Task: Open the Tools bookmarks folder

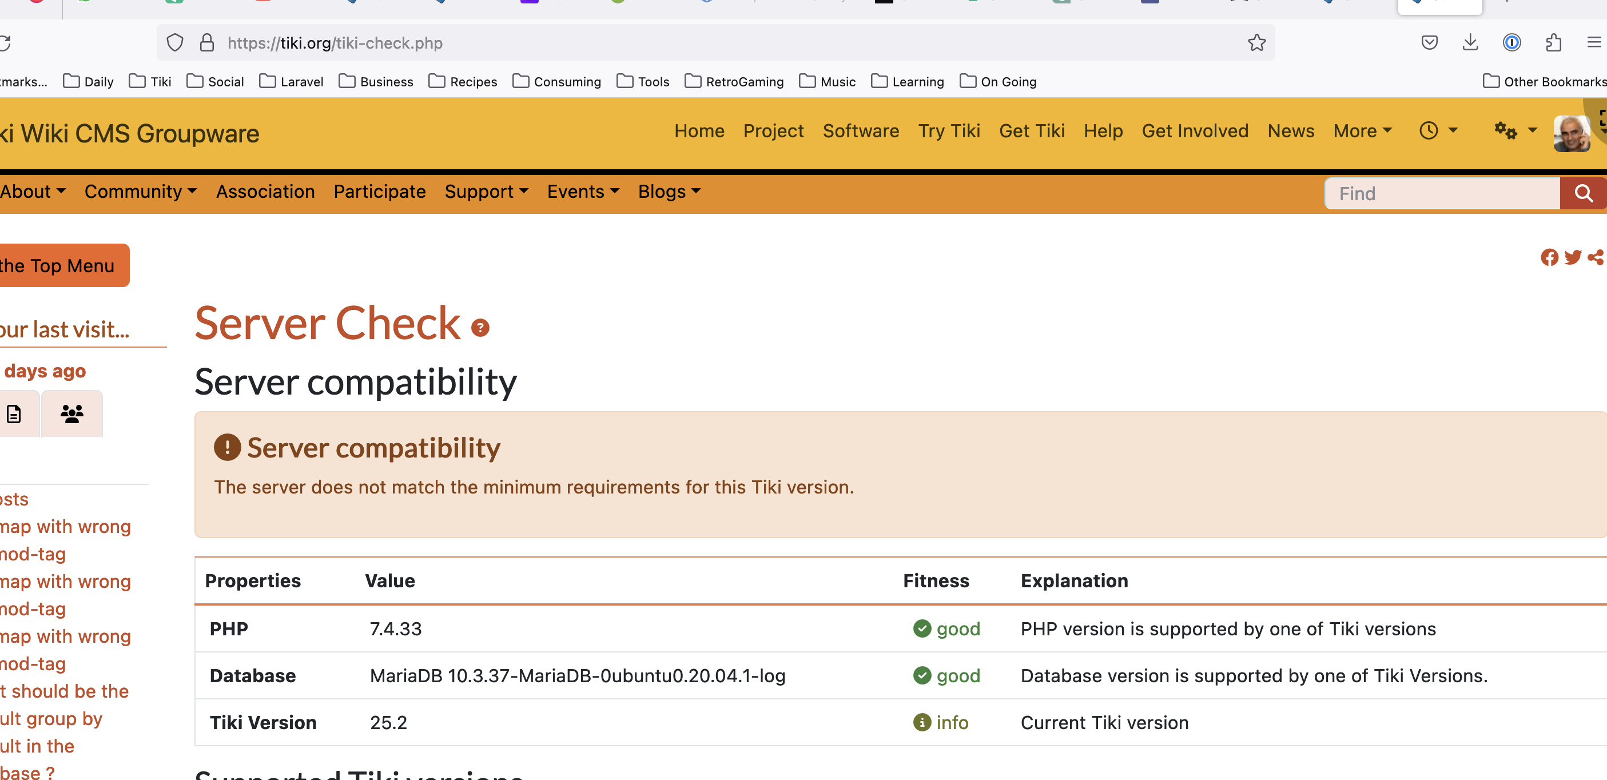Action: tap(643, 82)
